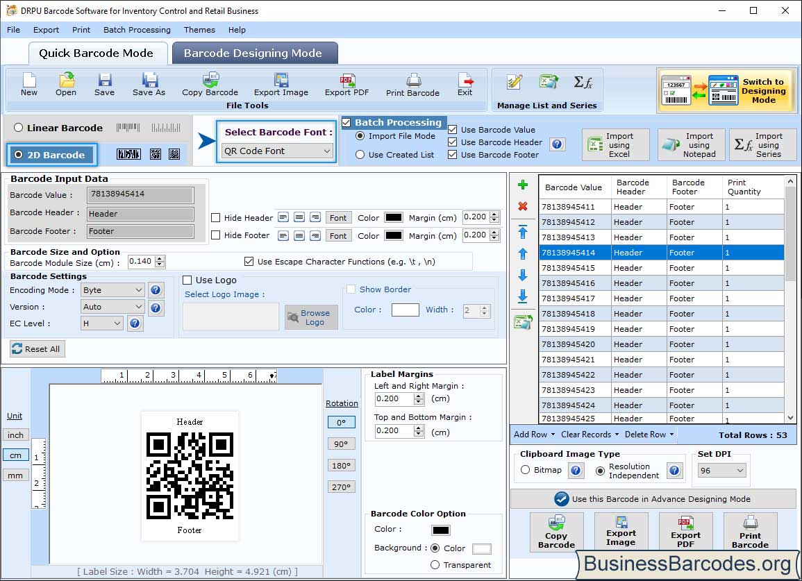
Task: Click the New file icon
Action: pyautogui.click(x=29, y=85)
